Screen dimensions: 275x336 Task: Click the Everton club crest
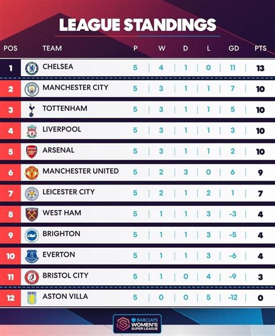point(32,256)
